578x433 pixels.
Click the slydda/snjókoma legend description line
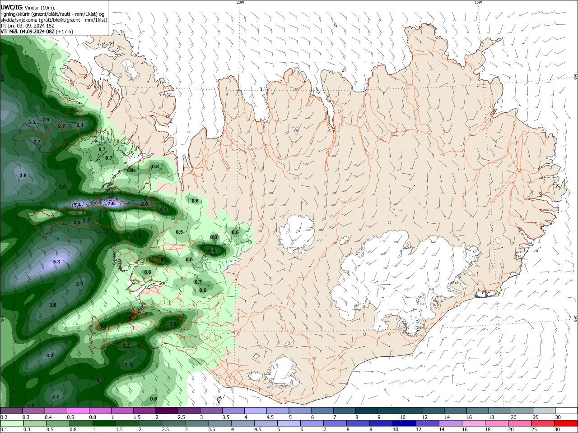point(54,20)
